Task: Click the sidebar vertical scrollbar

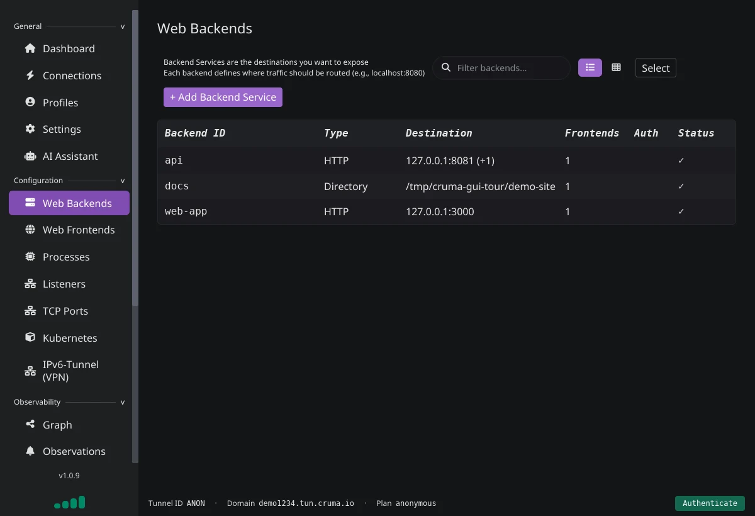Action: point(135,157)
